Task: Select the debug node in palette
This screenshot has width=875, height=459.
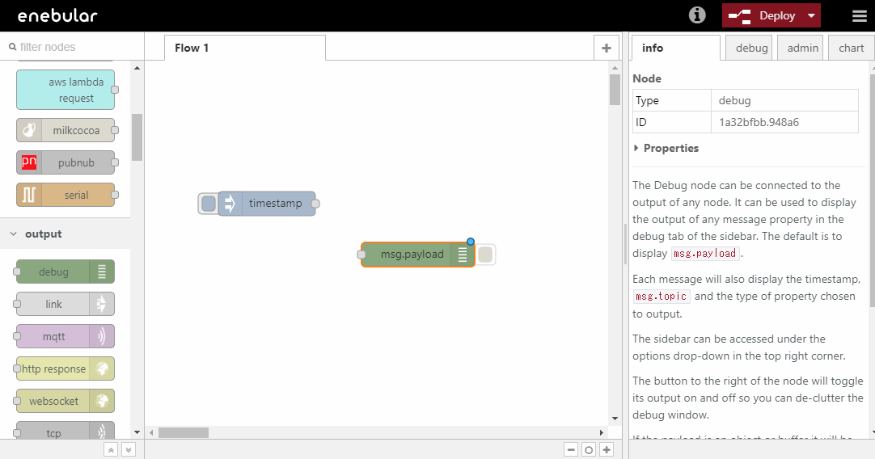Action: click(x=65, y=272)
